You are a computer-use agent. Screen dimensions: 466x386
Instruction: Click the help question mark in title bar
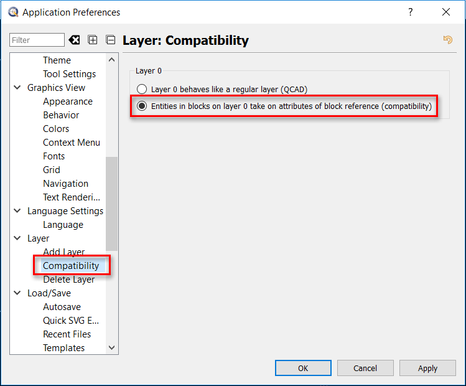(411, 12)
